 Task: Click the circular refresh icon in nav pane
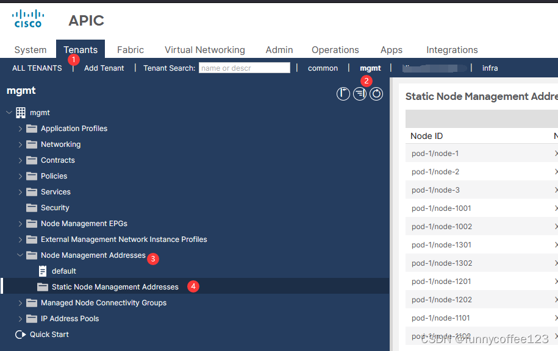(376, 94)
